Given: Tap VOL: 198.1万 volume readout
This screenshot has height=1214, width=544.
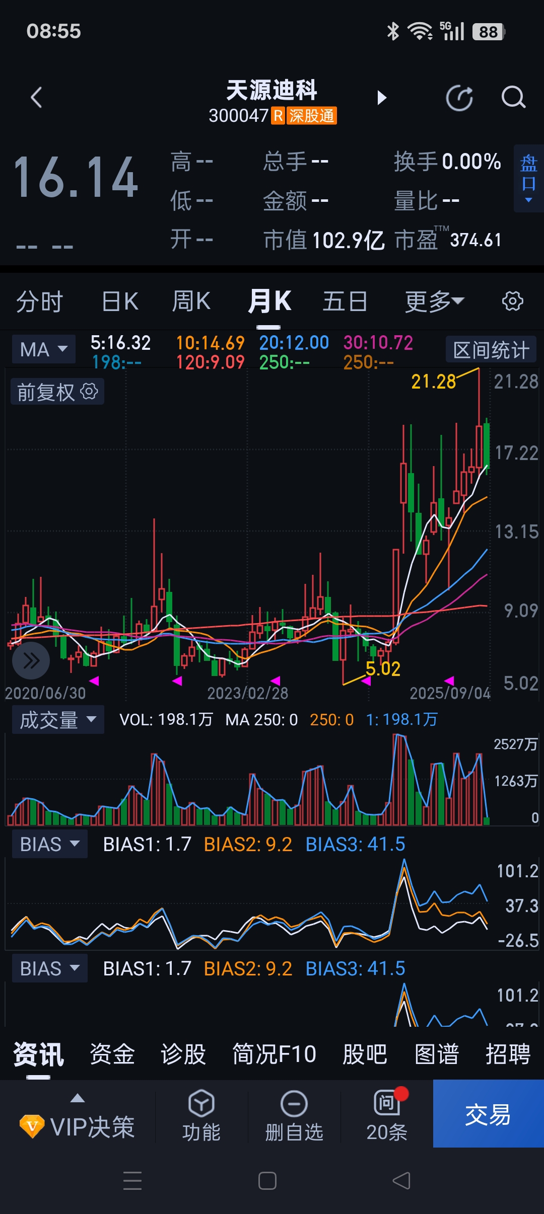Looking at the screenshot, I should (x=166, y=720).
